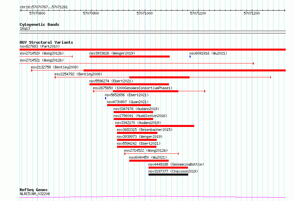This screenshot has height=201, width=295.
Task: Click nsv3939973 (Wenger2019) label
Action: coord(140,137)
